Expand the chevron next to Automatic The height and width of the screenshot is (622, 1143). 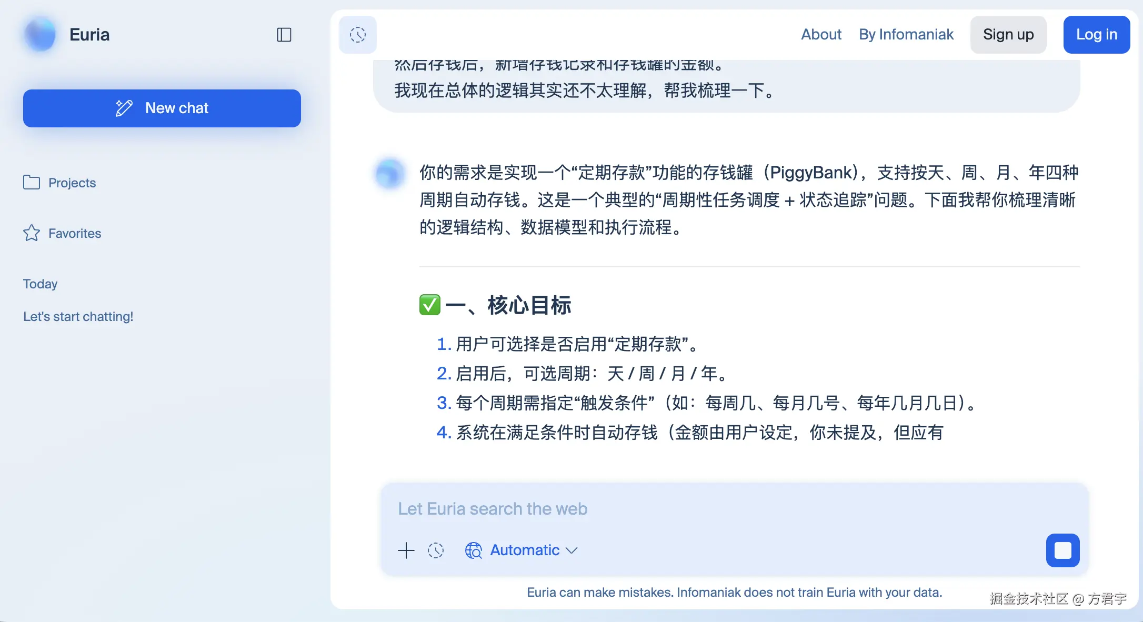(x=572, y=550)
